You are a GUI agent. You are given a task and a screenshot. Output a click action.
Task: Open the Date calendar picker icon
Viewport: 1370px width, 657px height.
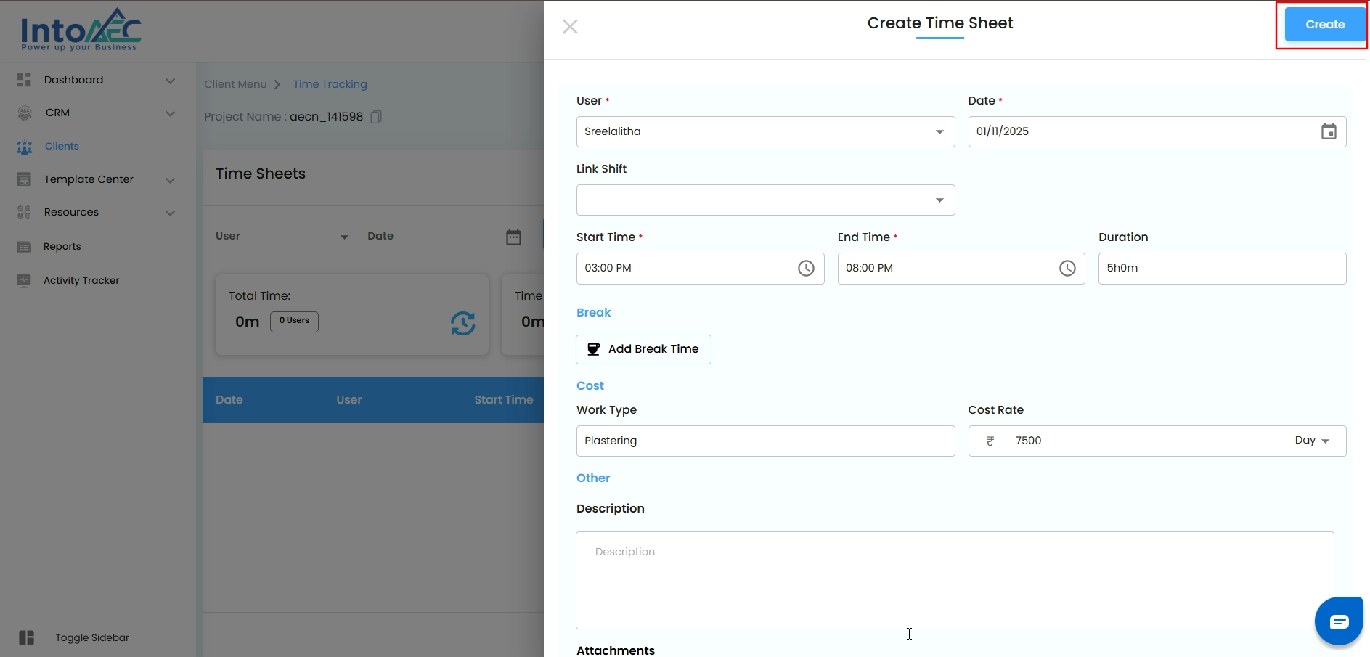pos(1328,131)
